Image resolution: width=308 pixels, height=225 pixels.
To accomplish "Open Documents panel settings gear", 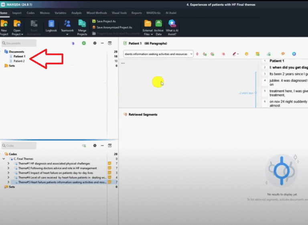I will pos(95,43).
